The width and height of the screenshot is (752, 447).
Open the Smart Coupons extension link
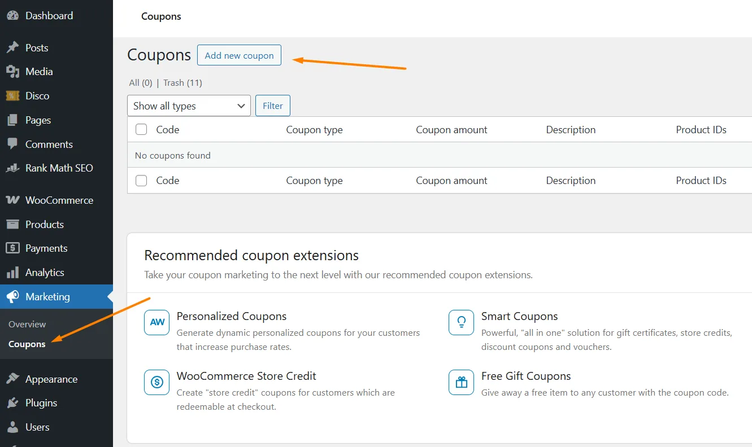click(520, 317)
